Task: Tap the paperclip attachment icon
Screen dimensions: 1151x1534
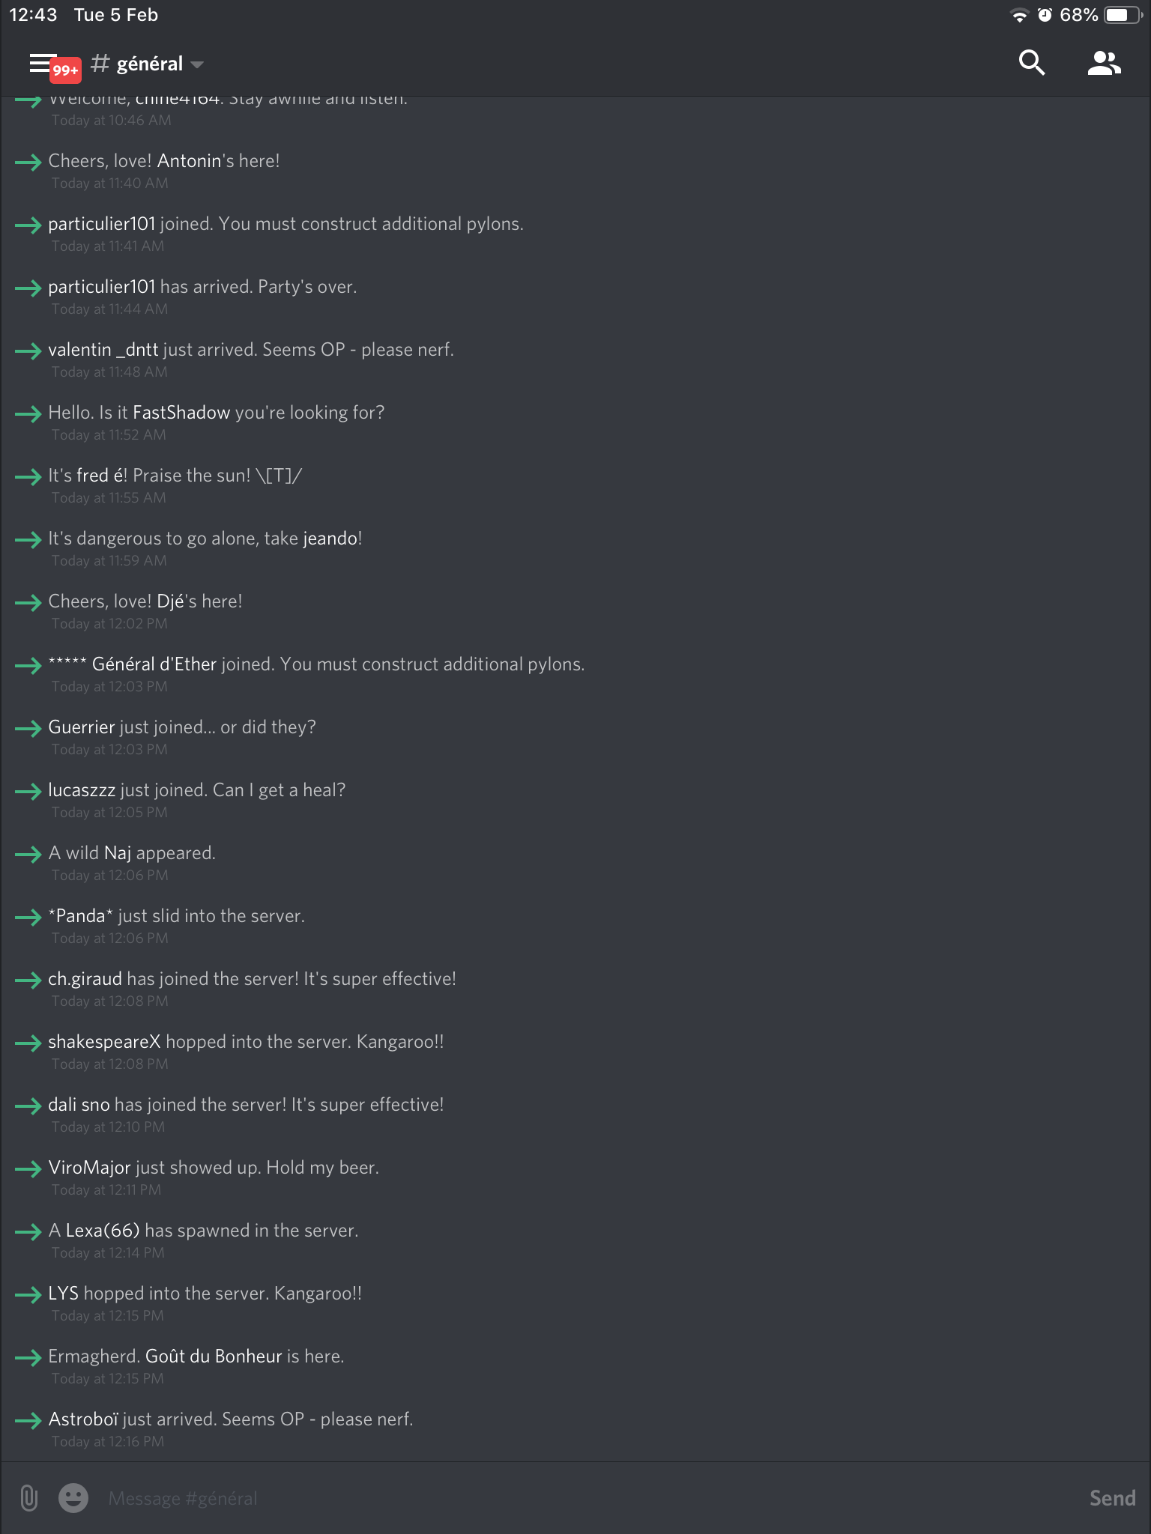Action: pyautogui.click(x=28, y=1498)
